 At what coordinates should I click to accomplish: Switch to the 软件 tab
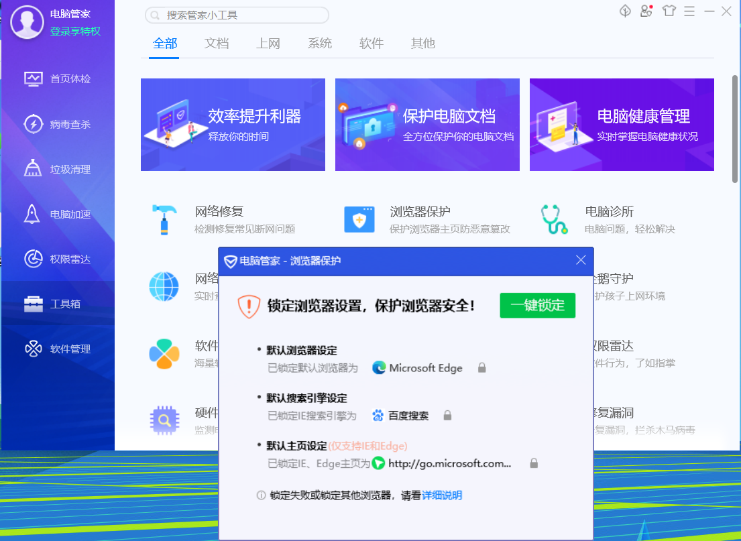pos(371,44)
